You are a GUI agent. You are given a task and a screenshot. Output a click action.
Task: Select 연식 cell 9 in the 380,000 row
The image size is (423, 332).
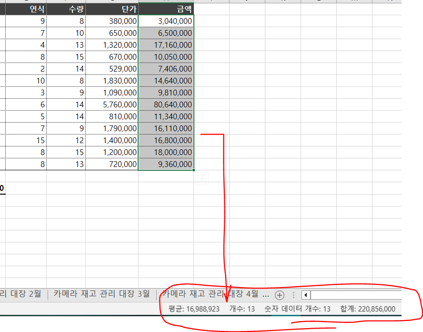(26, 21)
